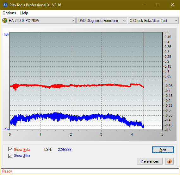
Task: Click the High label on graph axis
Action: click(x=6, y=34)
